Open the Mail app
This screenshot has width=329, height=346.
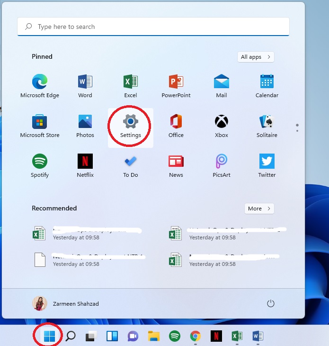click(222, 86)
